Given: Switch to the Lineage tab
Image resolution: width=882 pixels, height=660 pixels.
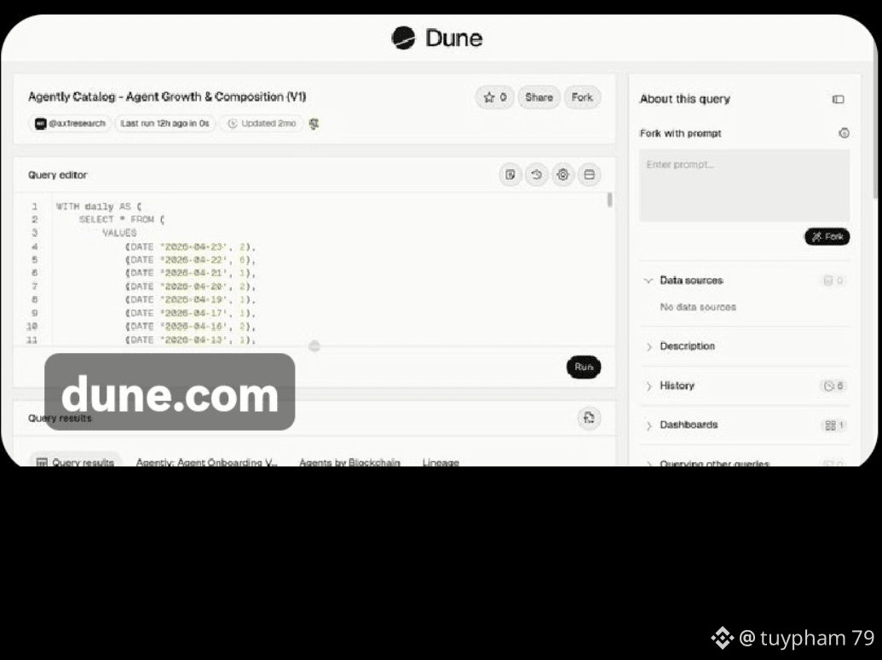Looking at the screenshot, I should coord(441,462).
